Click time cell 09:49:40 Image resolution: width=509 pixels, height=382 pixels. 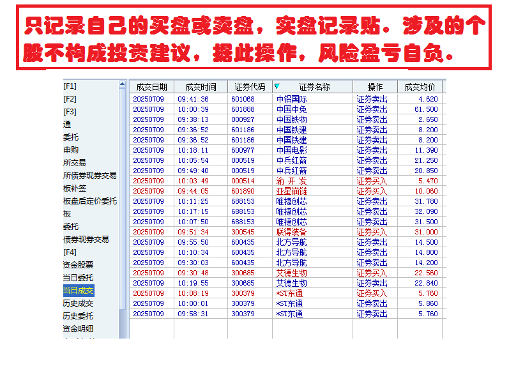(193, 171)
